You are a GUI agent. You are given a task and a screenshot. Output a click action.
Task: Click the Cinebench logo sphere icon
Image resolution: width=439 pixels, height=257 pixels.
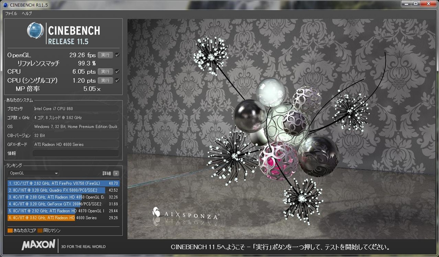pos(36,30)
